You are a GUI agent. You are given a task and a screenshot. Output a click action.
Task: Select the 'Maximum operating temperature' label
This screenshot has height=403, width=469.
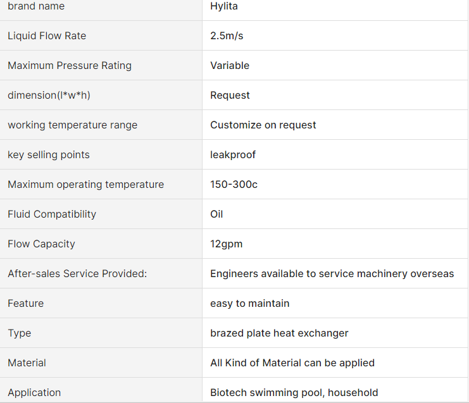[85, 185]
